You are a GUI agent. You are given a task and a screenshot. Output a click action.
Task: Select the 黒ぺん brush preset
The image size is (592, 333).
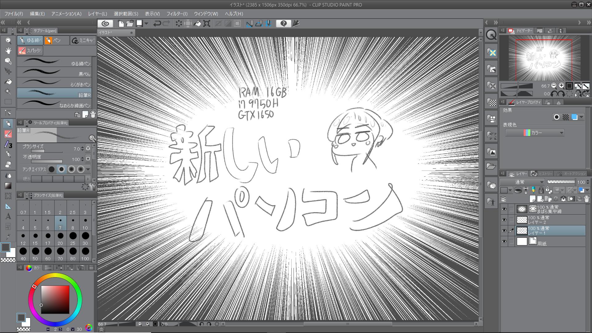click(x=54, y=72)
